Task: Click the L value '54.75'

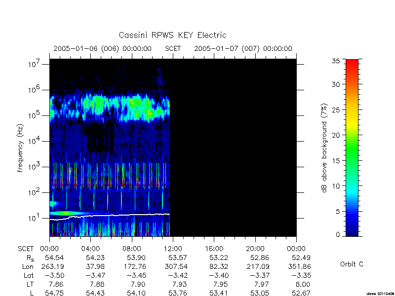Action: 54,293
